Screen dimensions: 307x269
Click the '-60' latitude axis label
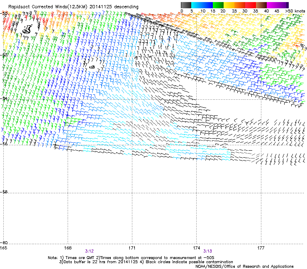[4, 243]
